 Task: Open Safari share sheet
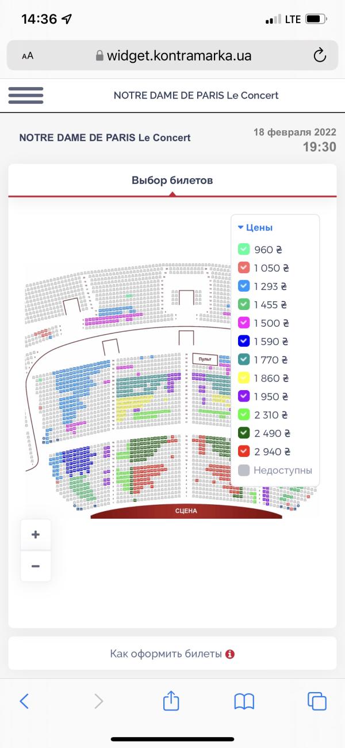[x=171, y=701]
